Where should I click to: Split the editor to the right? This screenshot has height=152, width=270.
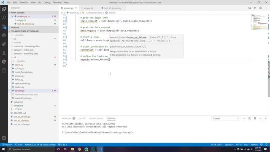pyautogui.click(x=260, y=8)
